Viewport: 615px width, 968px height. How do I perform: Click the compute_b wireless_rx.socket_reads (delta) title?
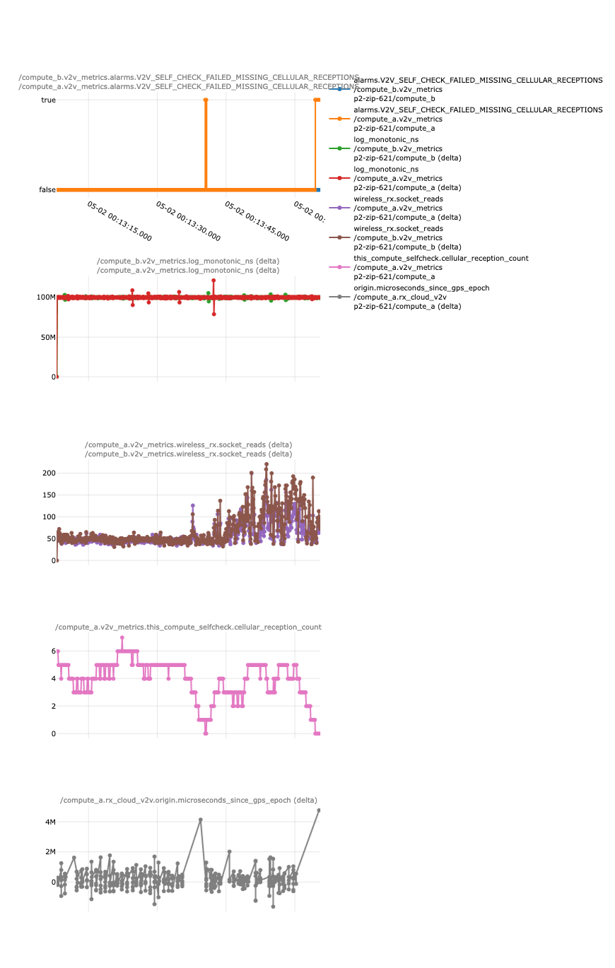[188, 454]
